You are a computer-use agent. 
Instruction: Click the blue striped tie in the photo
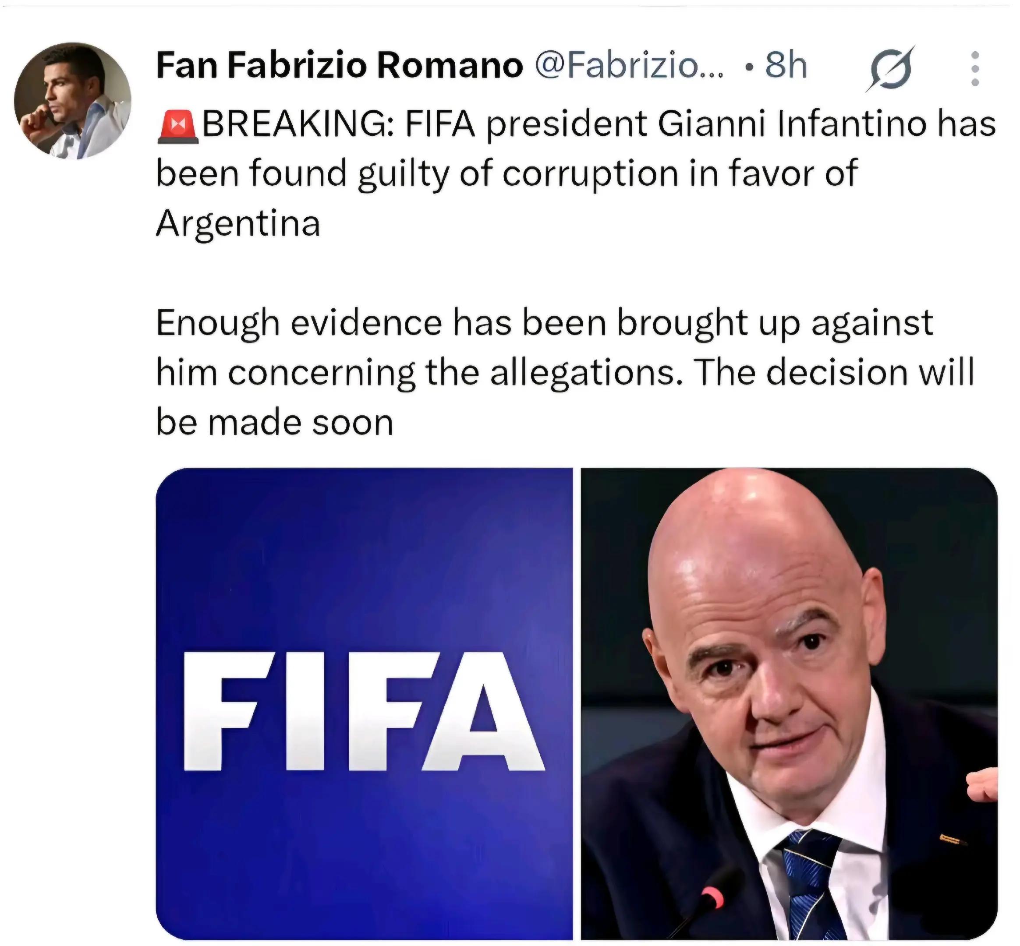point(809,886)
